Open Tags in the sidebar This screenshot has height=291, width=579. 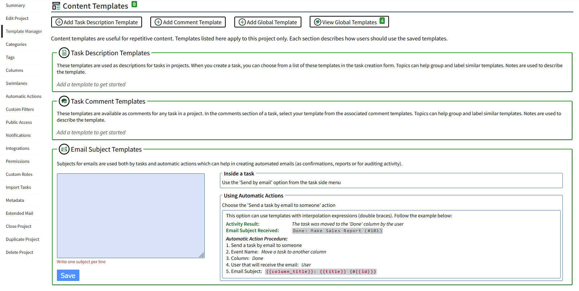pos(10,57)
